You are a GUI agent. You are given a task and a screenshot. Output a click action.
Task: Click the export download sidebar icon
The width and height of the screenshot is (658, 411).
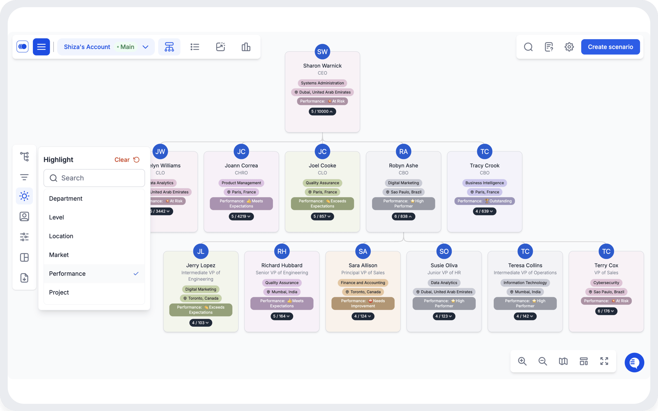click(24, 278)
